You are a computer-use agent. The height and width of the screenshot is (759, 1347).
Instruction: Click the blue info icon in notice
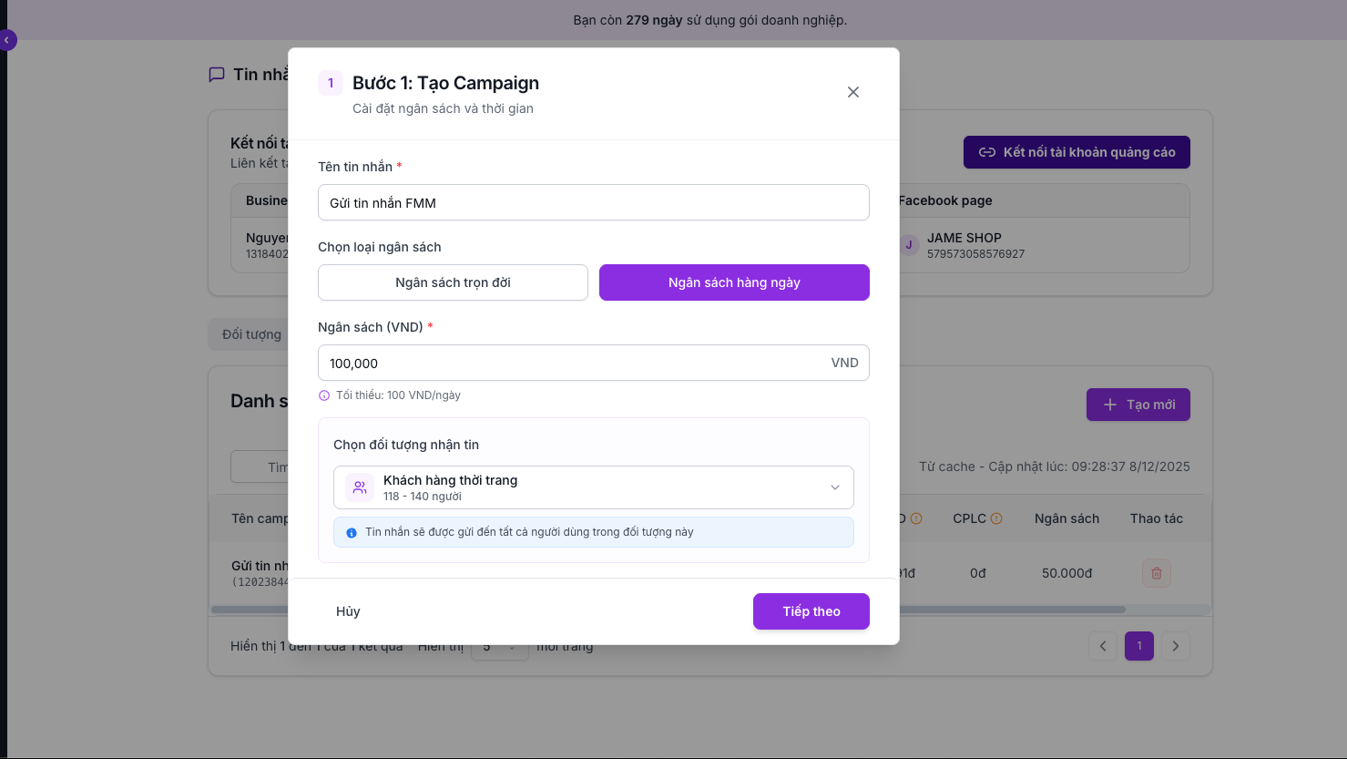point(352,533)
